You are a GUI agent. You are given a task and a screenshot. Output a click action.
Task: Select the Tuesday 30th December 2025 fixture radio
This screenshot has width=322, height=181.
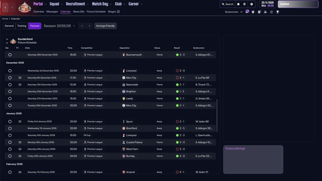coord(10,106)
